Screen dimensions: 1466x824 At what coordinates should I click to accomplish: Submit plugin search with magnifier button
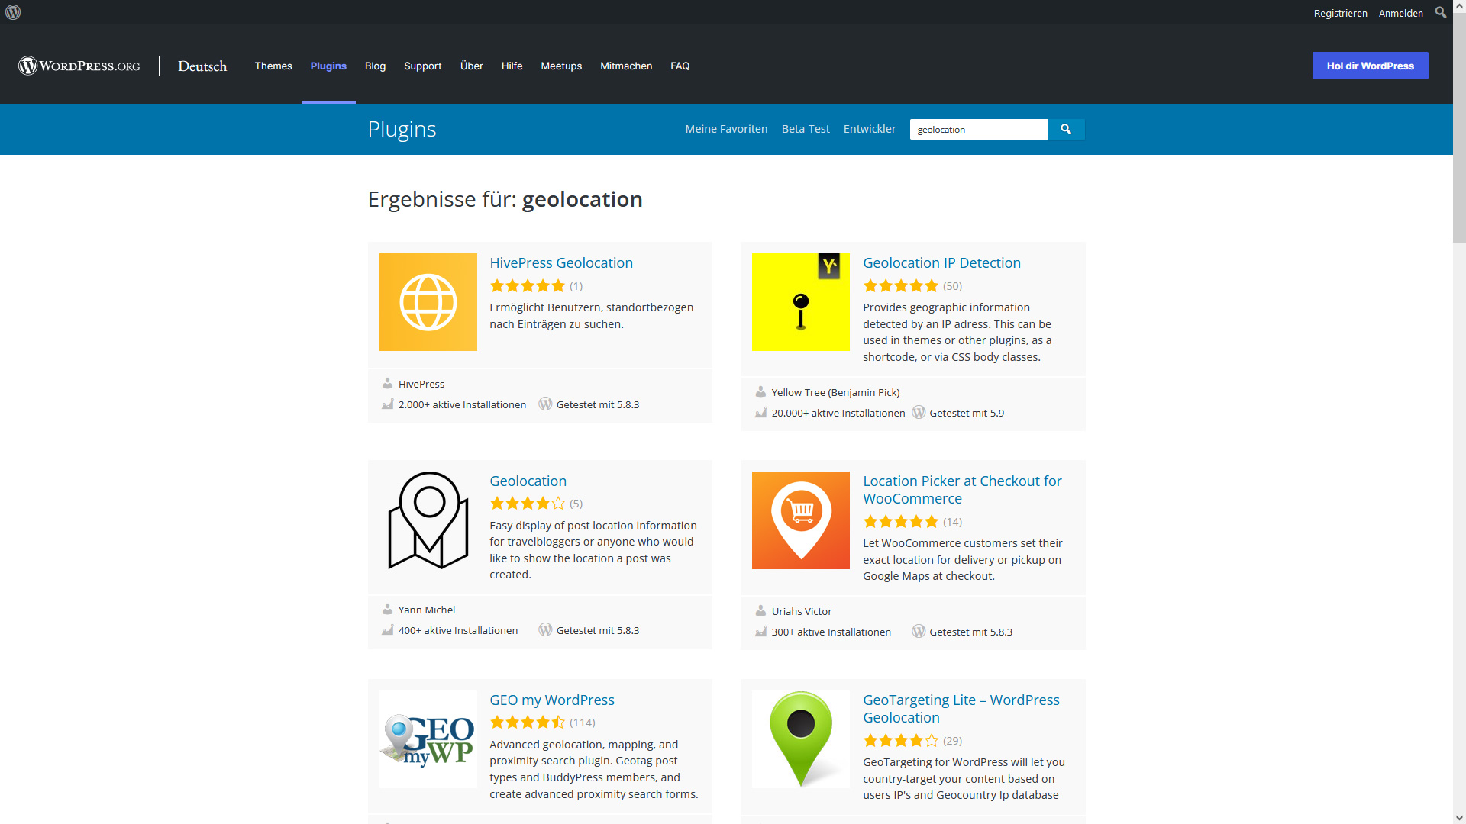(x=1066, y=130)
